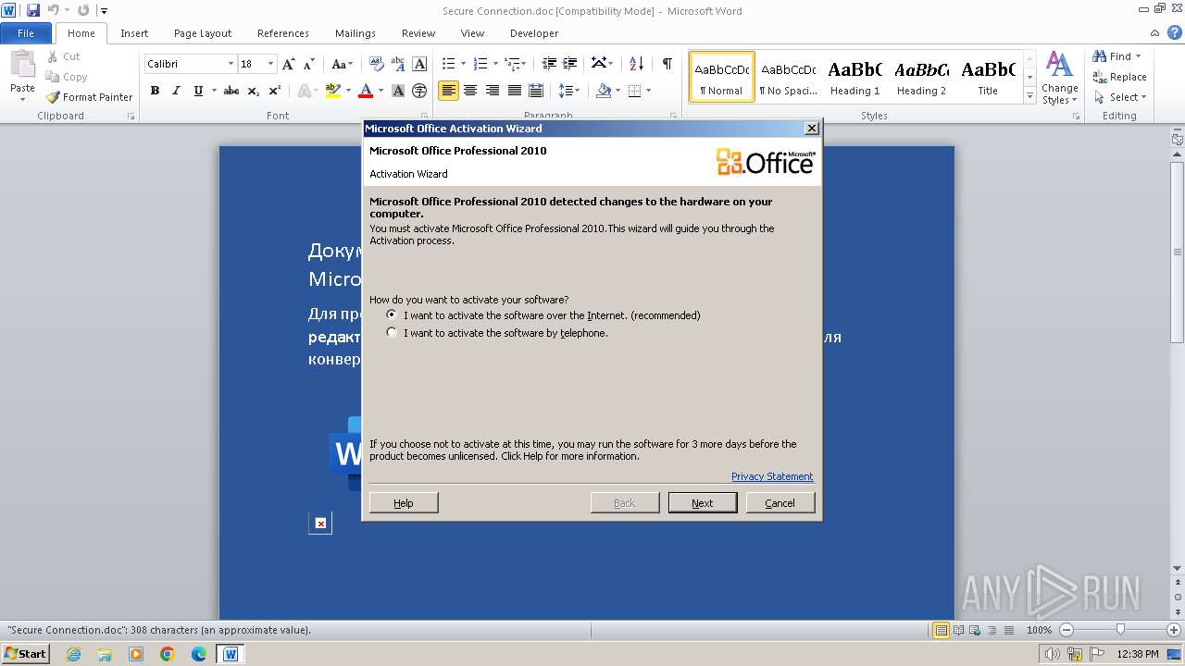Click the Bullets list icon

[x=448, y=64]
